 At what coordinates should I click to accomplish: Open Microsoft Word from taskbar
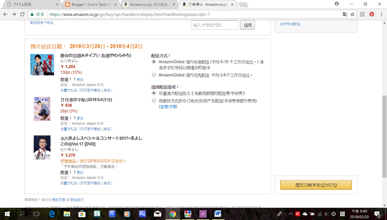point(218,214)
